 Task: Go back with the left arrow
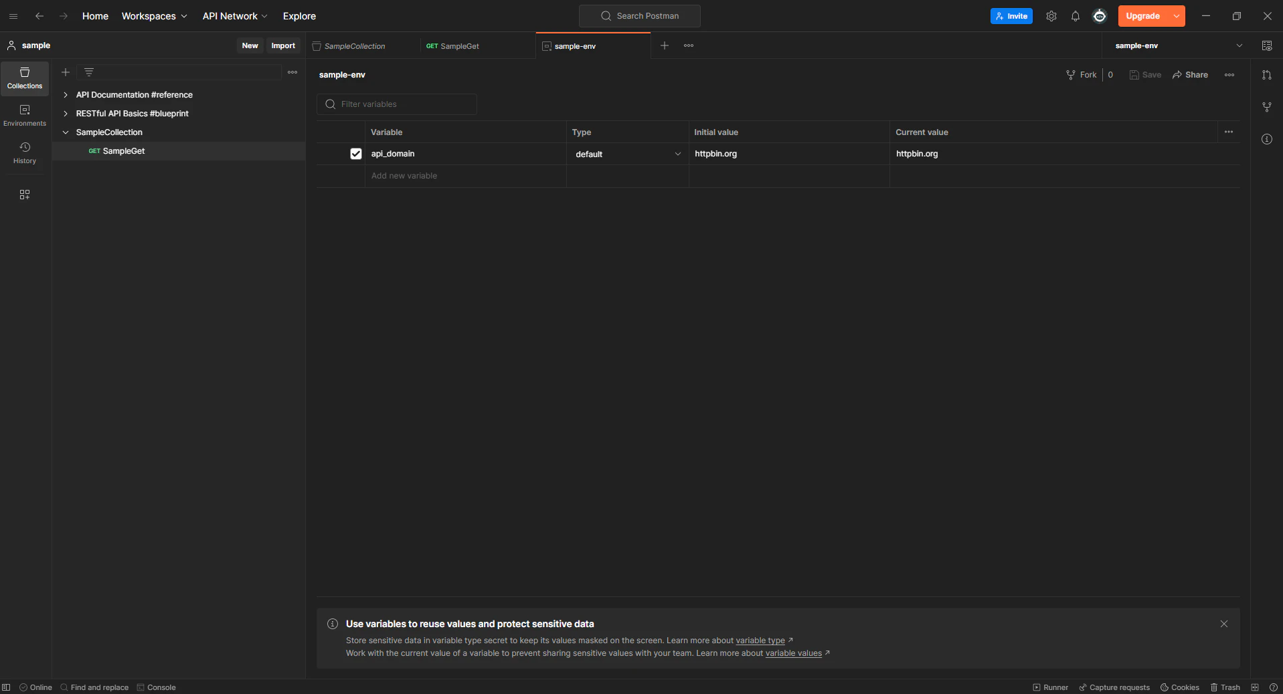coord(39,16)
